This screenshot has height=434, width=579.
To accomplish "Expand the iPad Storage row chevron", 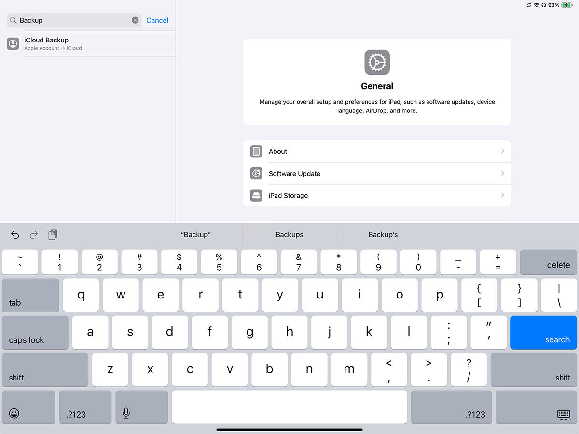I will click(502, 195).
